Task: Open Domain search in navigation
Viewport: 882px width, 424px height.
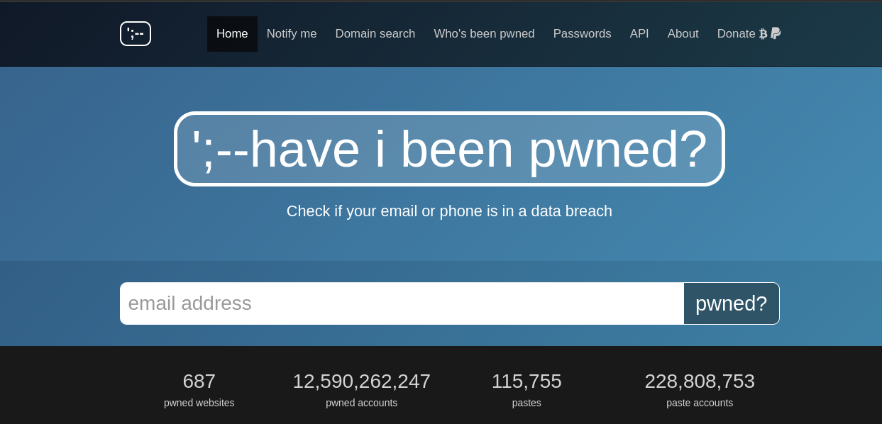Action: click(x=375, y=34)
